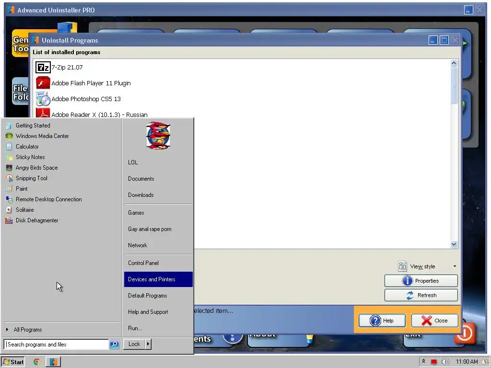
Task: Select the Adobe Photoshop CS5 13 icon
Action: (x=43, y=99)
